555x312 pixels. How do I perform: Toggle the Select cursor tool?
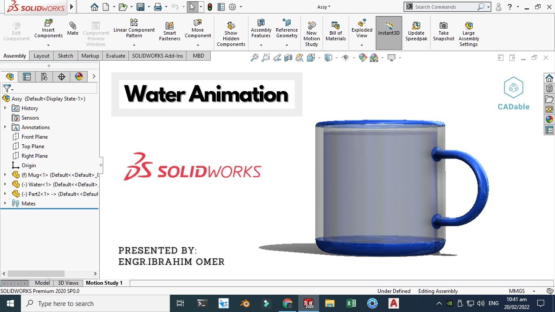193,7
